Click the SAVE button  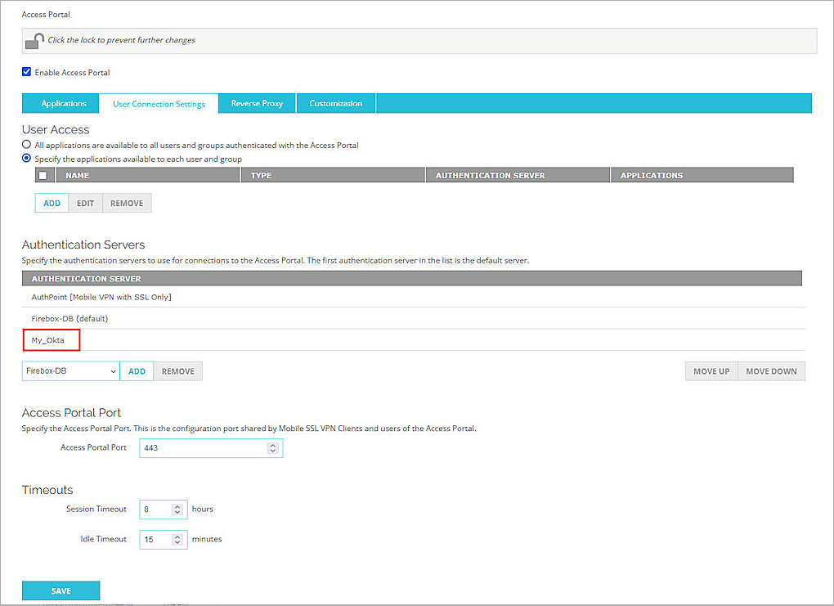click(x=61, y=590)
